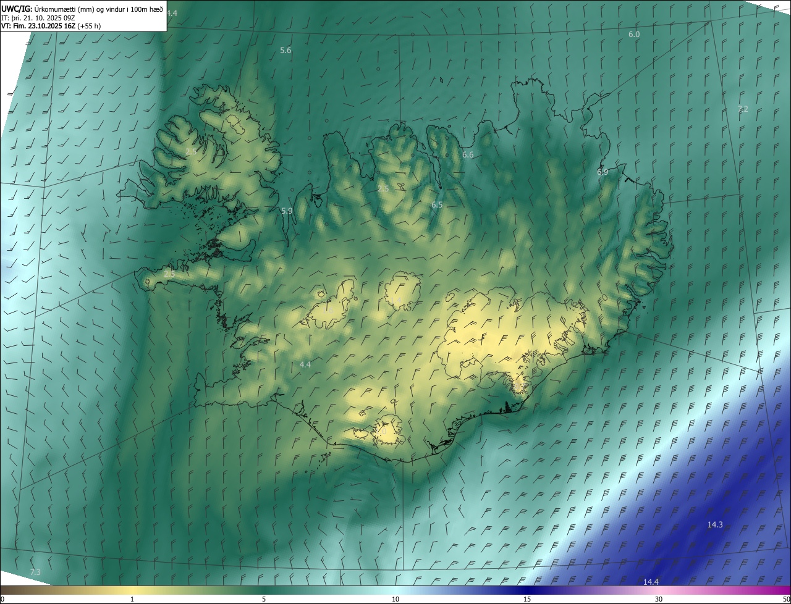This screenshot has width=791, height=604.
Task: Click the colorbar tick label "10"
Action: tap(395, 599)
